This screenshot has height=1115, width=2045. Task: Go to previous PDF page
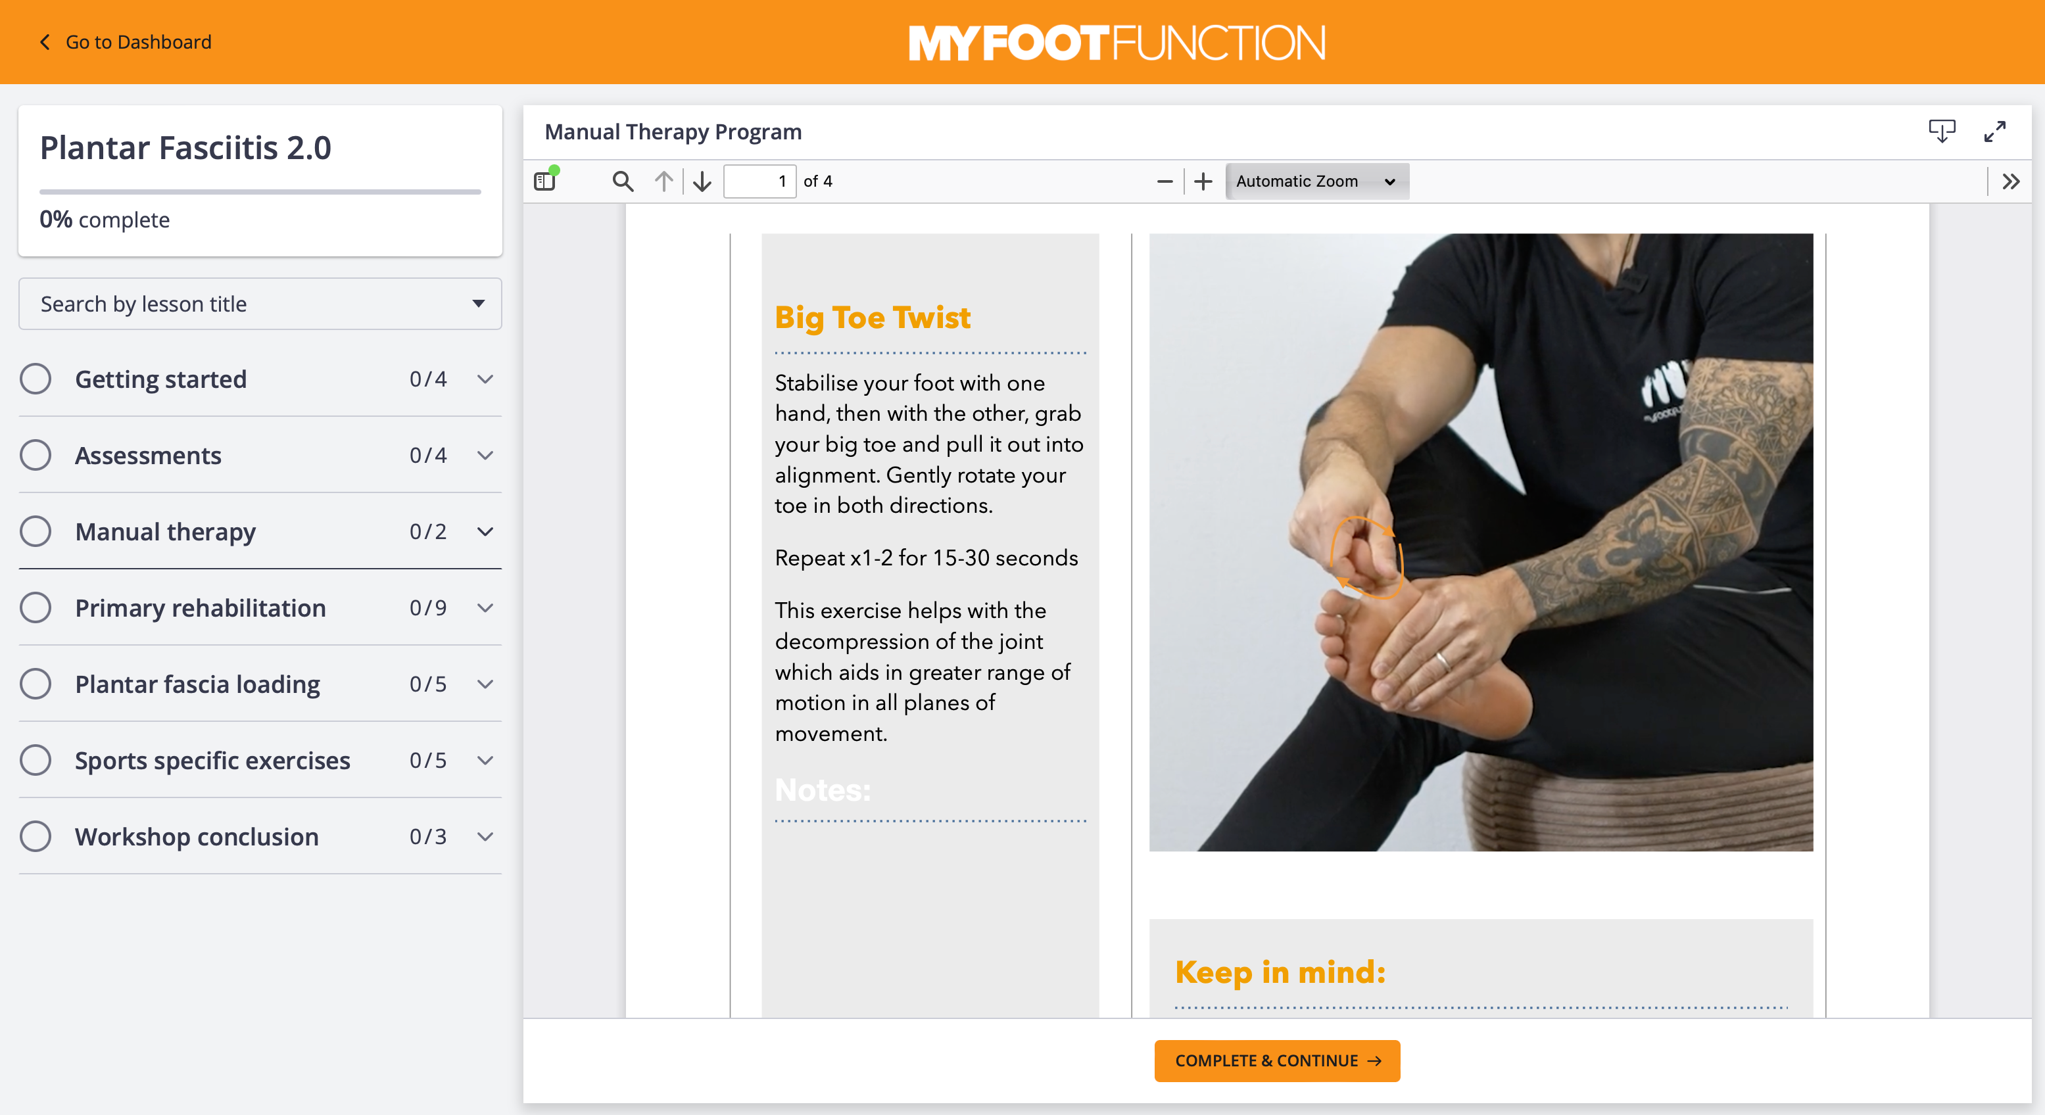(x=663, y=181)
